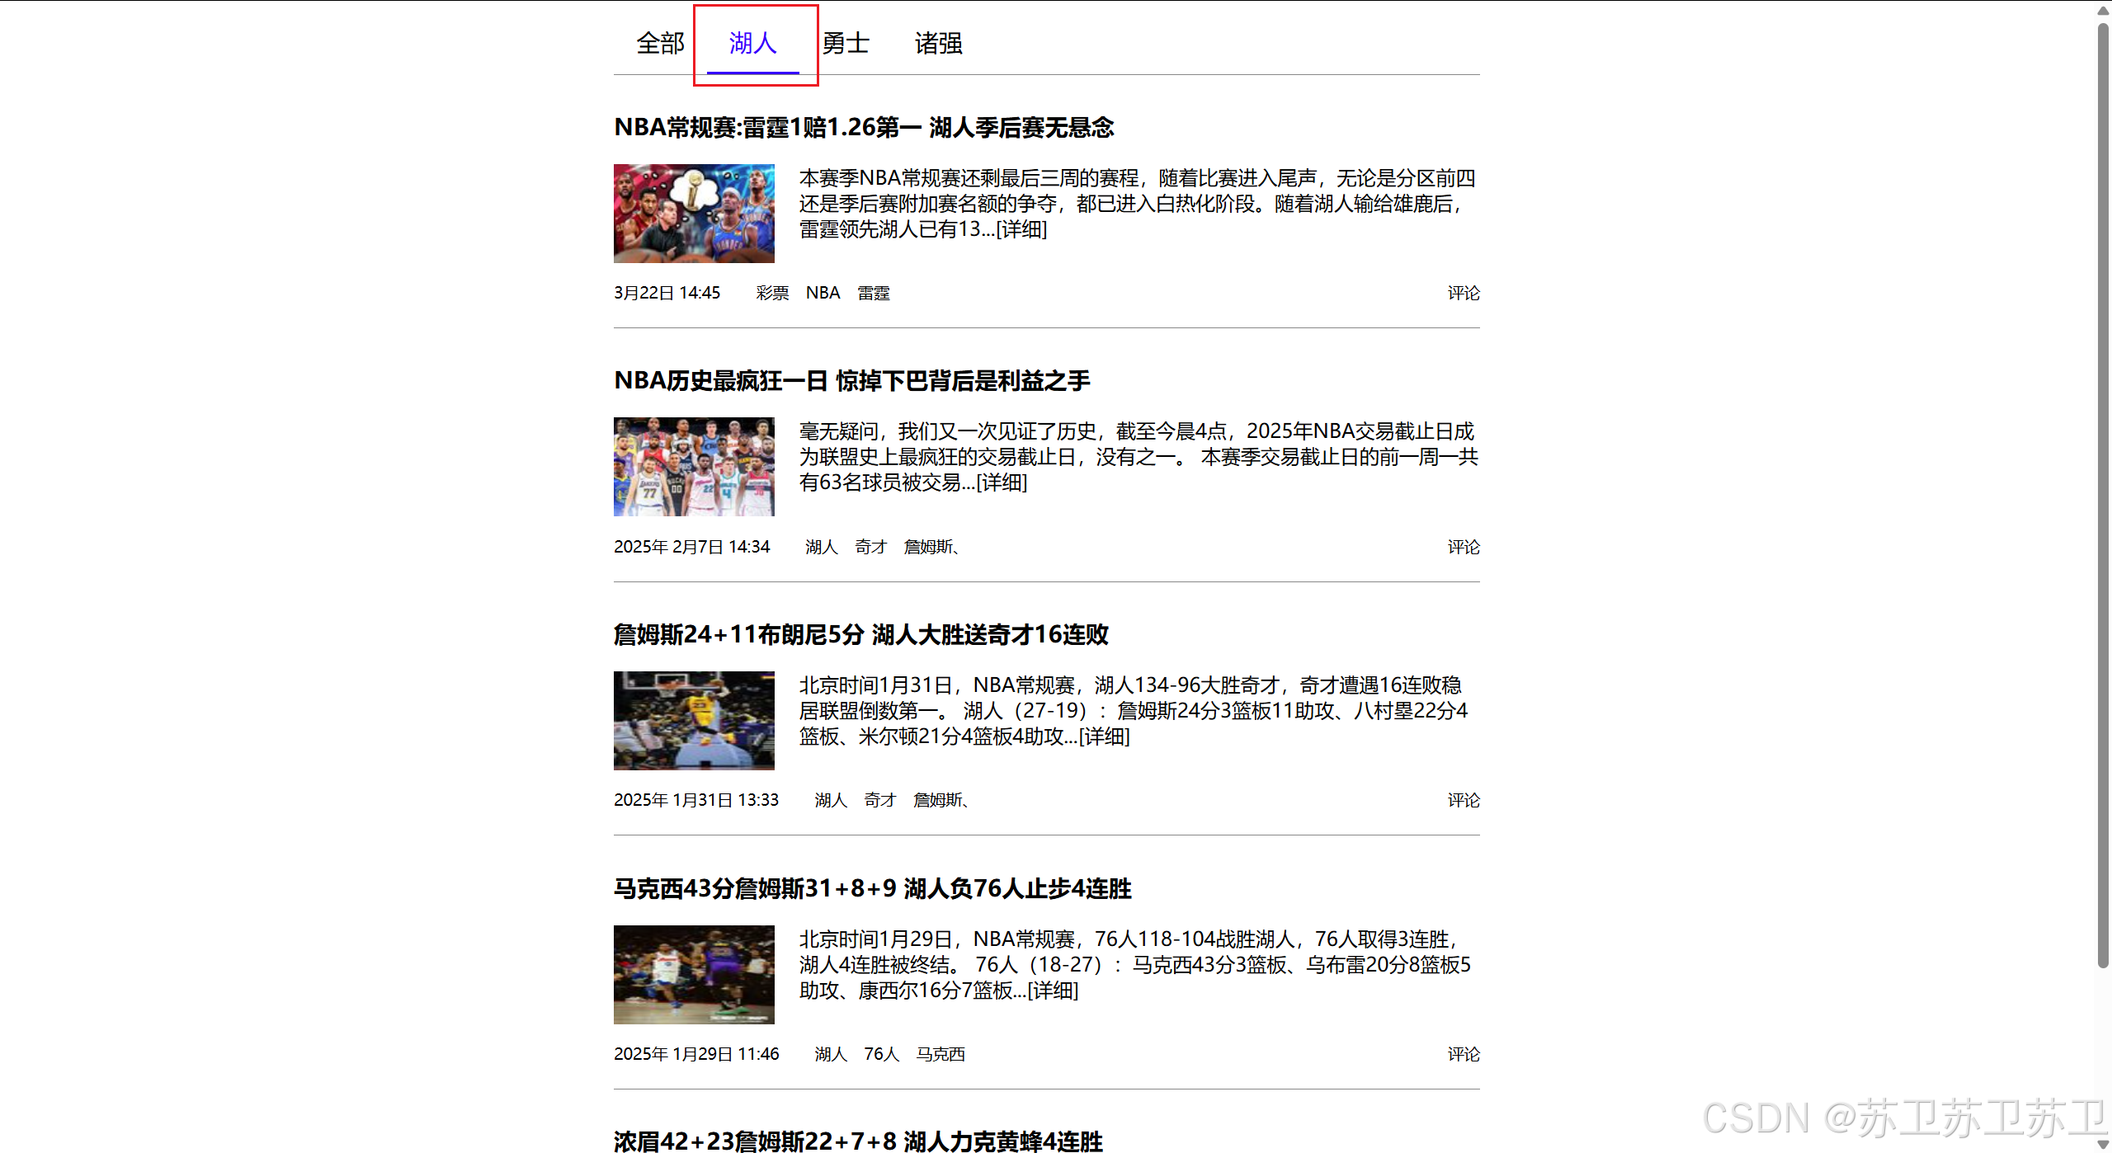The image size is (2112, 1153).
Task: Click thumbnail of the 湖人大胜奇才 article
Action: 694,721
